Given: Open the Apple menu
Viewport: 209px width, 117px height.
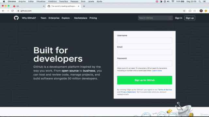Looking at the screenshot, I should point(4,1).
